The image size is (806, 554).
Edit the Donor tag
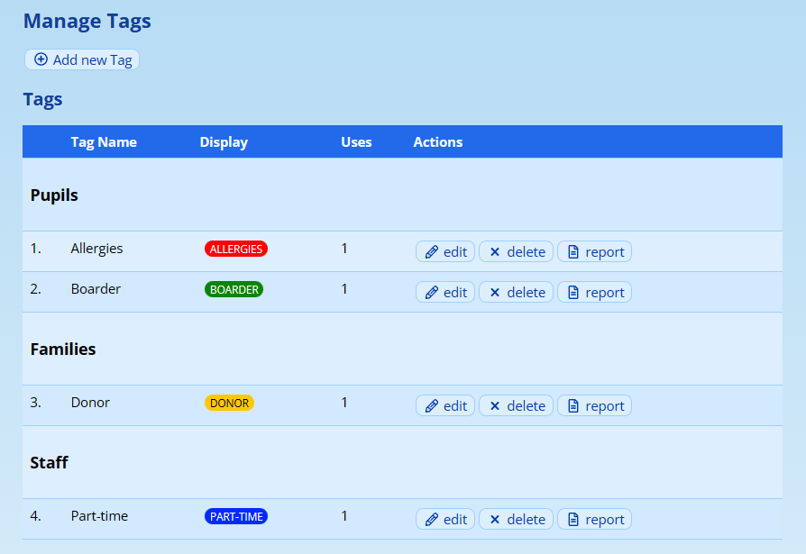(x=445, y=406)
